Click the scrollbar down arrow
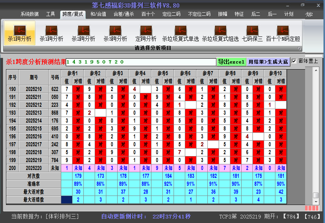Image resolution: width=325 pixels, height=223 pixels. 316,202
